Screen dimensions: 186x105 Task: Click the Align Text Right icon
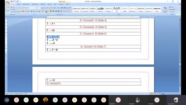click(x=56, y=11)
